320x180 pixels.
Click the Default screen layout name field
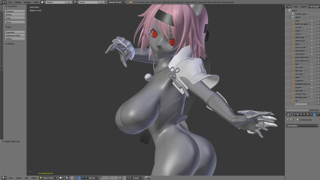(x=56, y=2)
